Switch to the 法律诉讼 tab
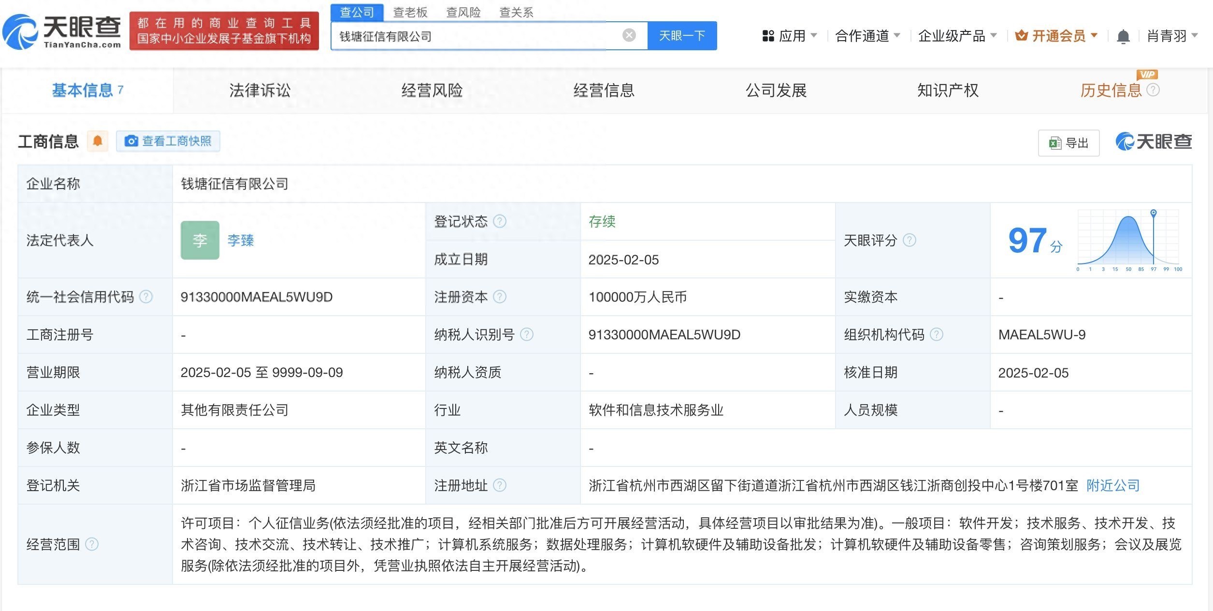The image size is (1213, 611). pyautogui.click(x=259, y=90)
